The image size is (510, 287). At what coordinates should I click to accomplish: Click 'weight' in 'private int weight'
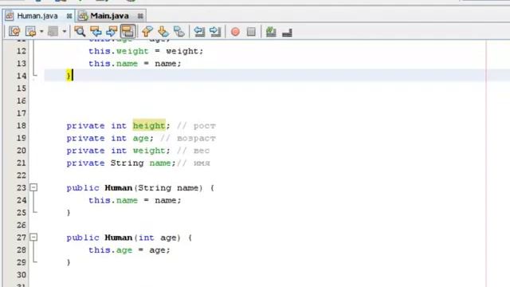tap(149, 151)
